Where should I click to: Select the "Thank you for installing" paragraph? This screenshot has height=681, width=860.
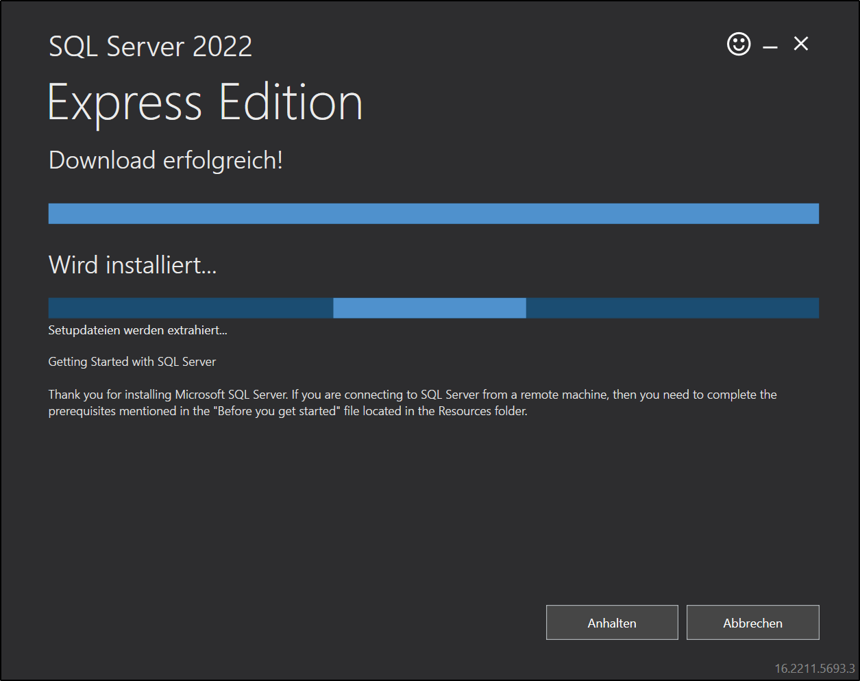pyautogui.click(x=413, y=403)
